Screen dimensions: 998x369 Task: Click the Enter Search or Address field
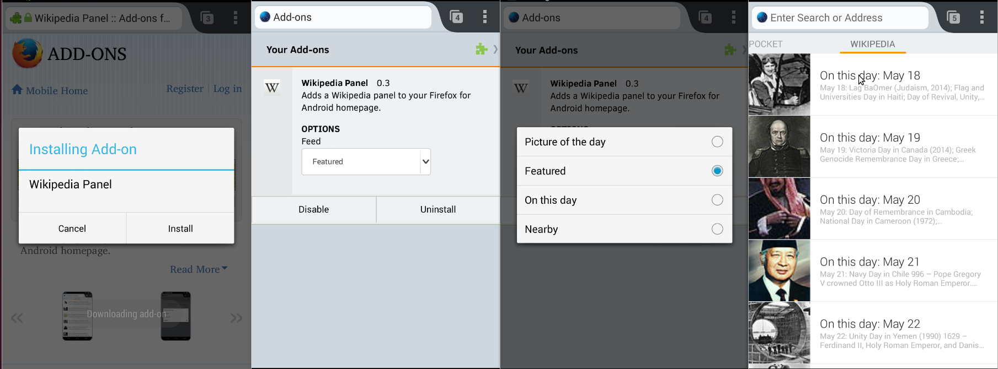click(840, 18)
